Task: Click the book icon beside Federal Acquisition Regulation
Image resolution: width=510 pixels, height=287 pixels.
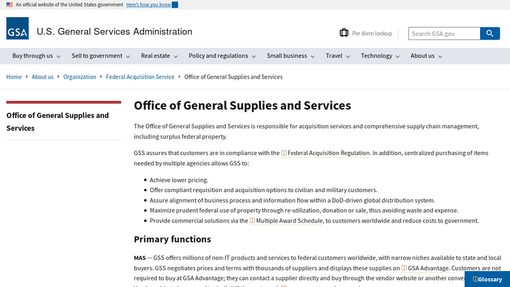Action: [x=284, y=153]
